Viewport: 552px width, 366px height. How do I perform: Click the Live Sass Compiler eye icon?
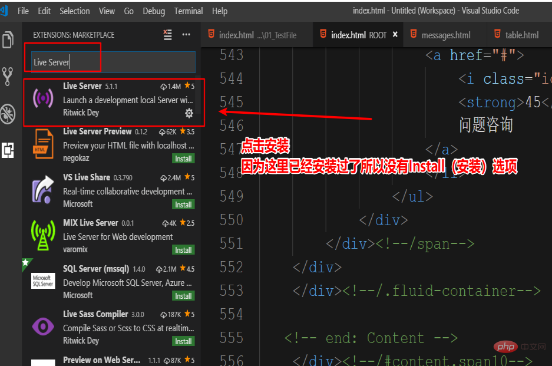pyautogui.click(x=43, y=327)
